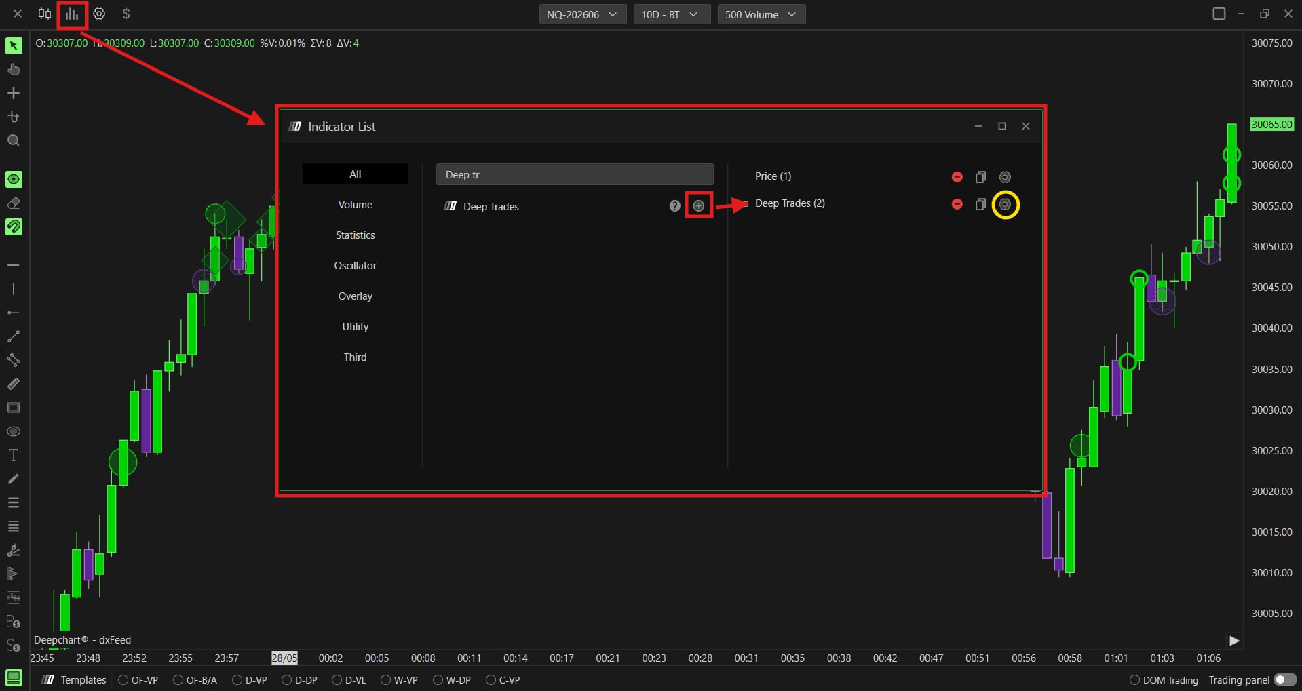Select the Deep Trades search result
The width and height of the screenshot is (1302, 691).
click(x=491, y=207)
